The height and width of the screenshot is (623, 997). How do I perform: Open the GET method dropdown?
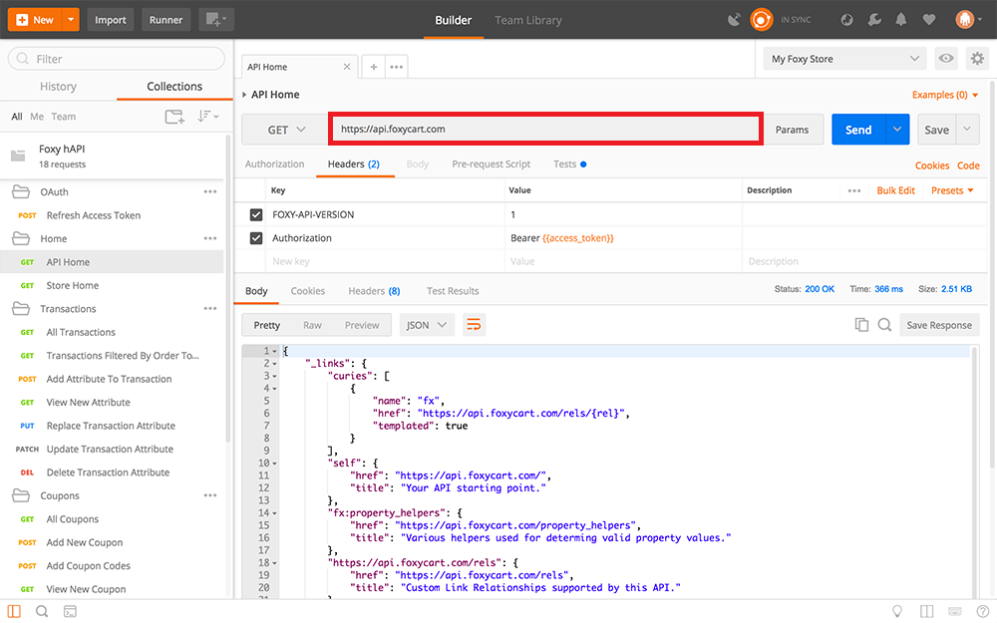[x=286, y=130]
